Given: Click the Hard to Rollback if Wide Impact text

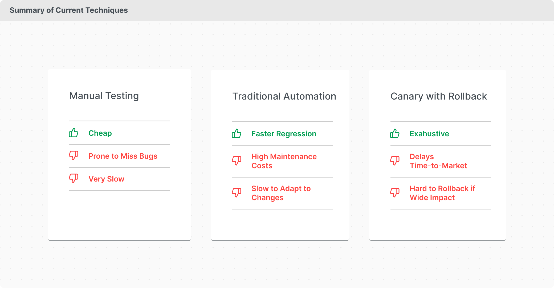Looking at the screenshot, I should [x=442, y=193].
